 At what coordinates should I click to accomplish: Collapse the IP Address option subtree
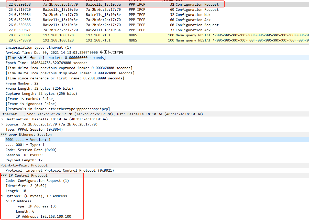coord(7,201)
